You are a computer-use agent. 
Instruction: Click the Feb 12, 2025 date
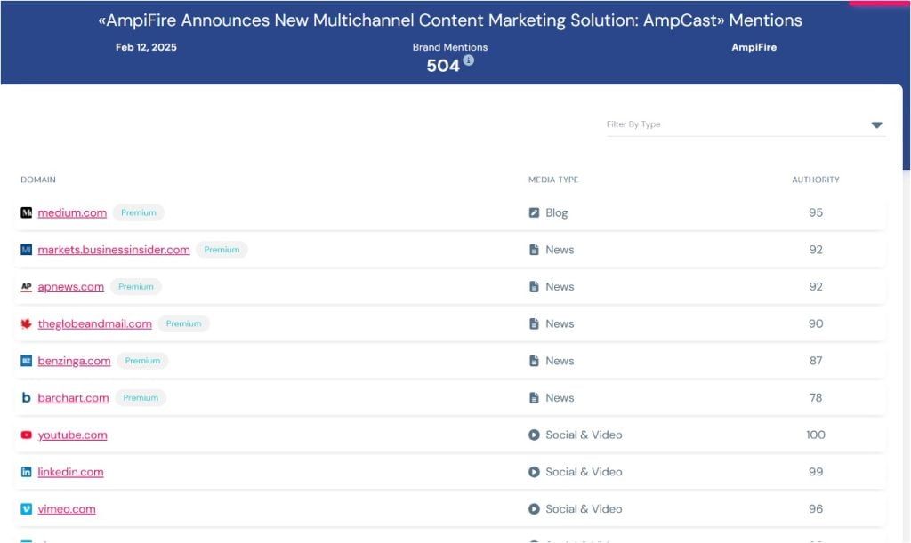point(146,48)
